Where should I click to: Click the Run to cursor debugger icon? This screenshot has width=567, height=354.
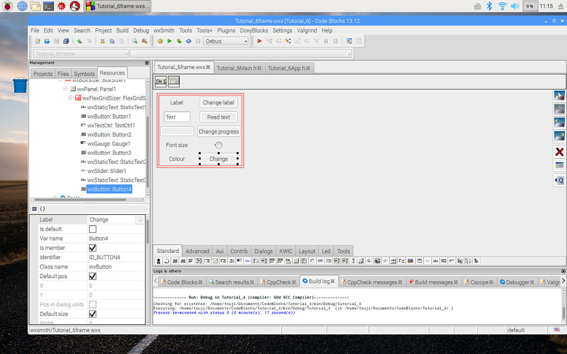(x=269, y=41)
